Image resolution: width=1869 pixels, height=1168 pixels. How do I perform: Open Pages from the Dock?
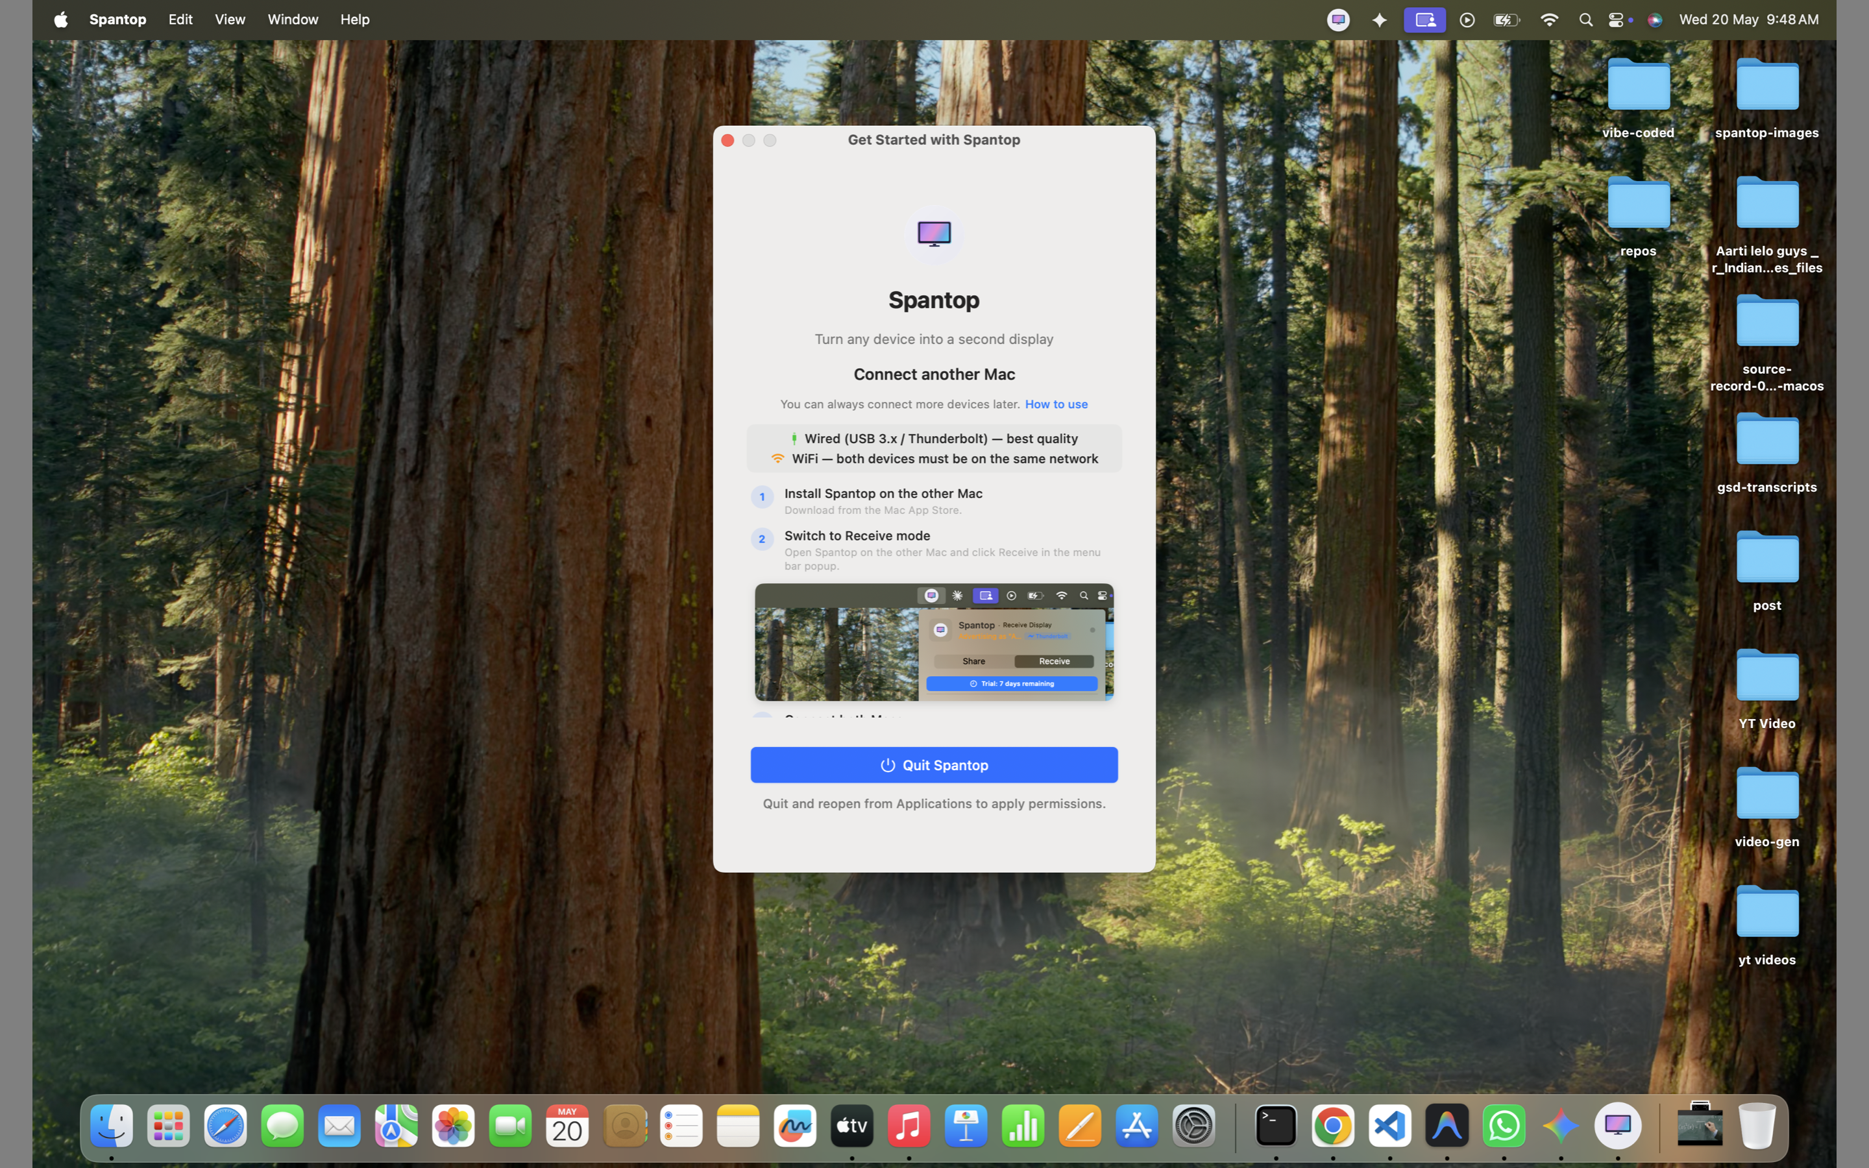pyautogui.click(x=1080, y=1126)
